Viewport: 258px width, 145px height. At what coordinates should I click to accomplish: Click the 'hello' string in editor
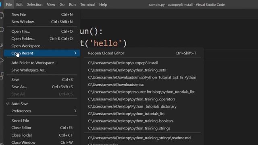coord(106,43)
